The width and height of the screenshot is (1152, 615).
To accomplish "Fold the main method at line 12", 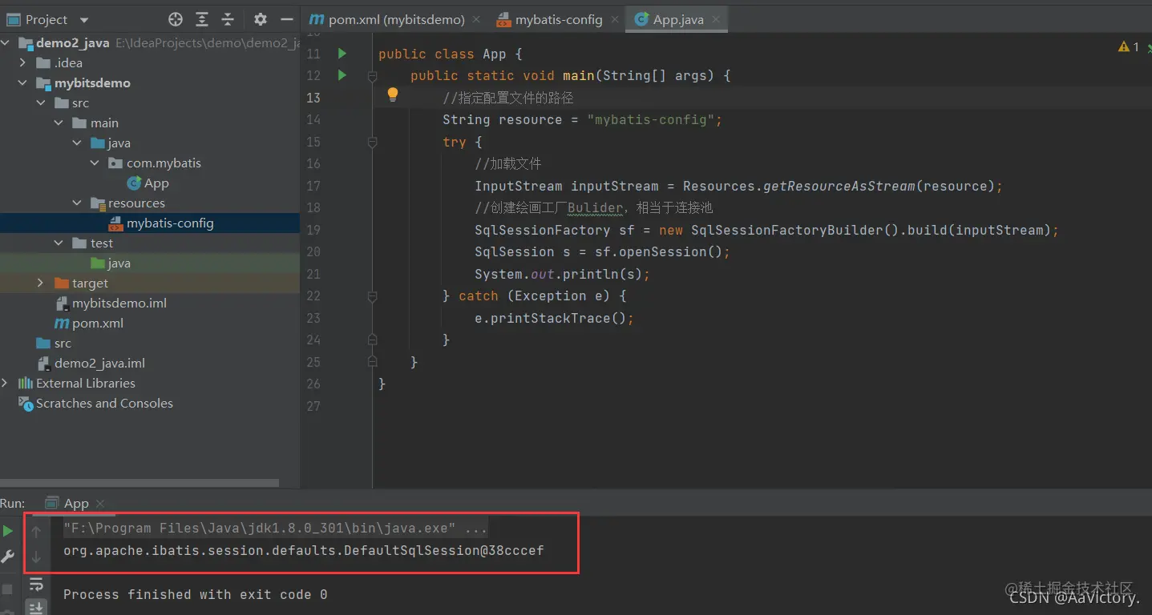I will tap(372, 76).
